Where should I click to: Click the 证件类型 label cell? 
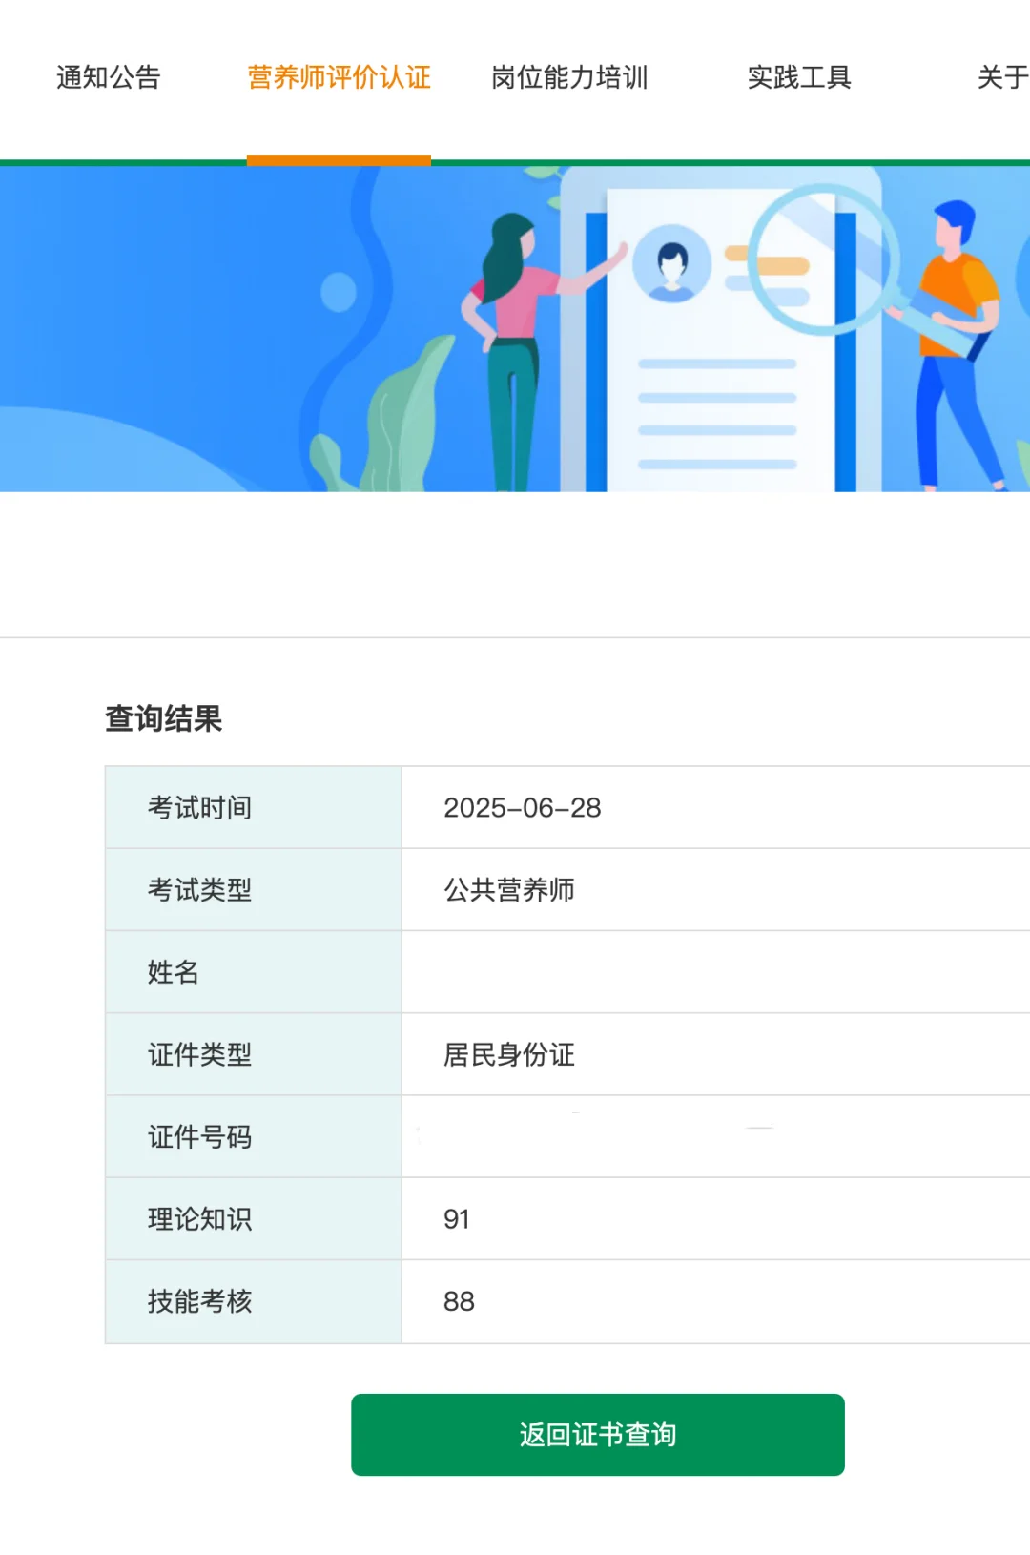pyautogui.click(x=254, y=1054)
